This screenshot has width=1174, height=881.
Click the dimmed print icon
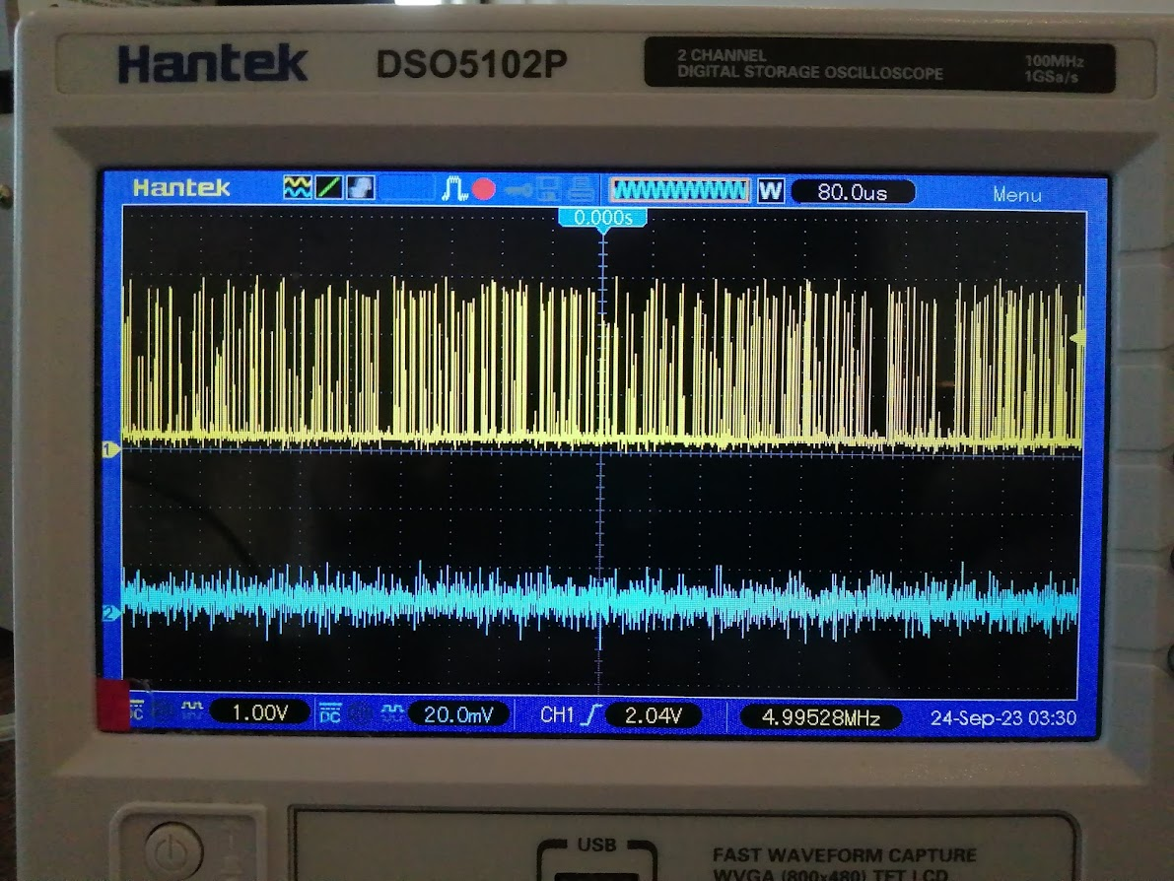[581, 189]
